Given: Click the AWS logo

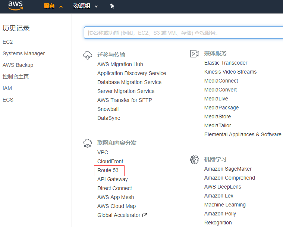Looking at the screenshot, I should pyautogui.click(x=16, y=6).
